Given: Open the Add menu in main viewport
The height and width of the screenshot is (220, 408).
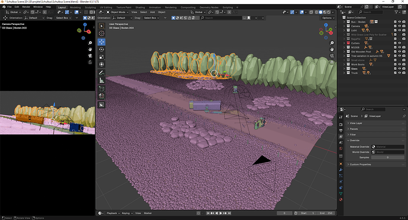Looking at the screenshot, I should (x=153, y=12).
